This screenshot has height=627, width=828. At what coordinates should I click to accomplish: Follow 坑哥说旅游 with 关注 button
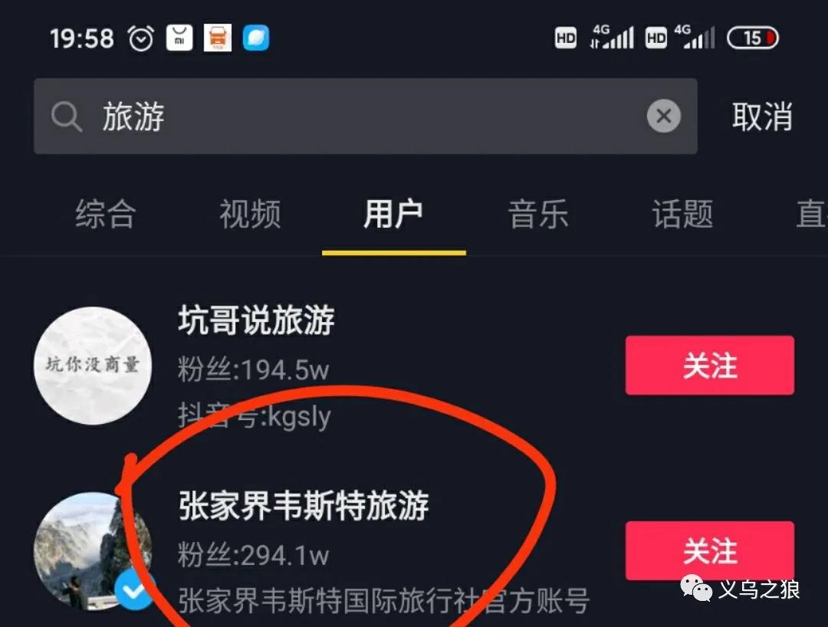pyautogui.click(x=710, y=365)
